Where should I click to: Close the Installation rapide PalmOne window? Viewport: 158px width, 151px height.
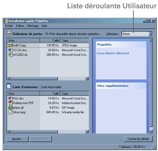coord(153,21)
